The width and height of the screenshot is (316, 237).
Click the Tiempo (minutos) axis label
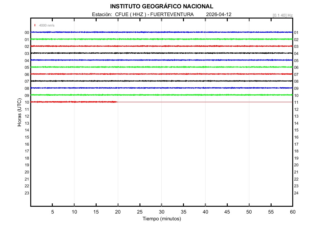point(161,219)
